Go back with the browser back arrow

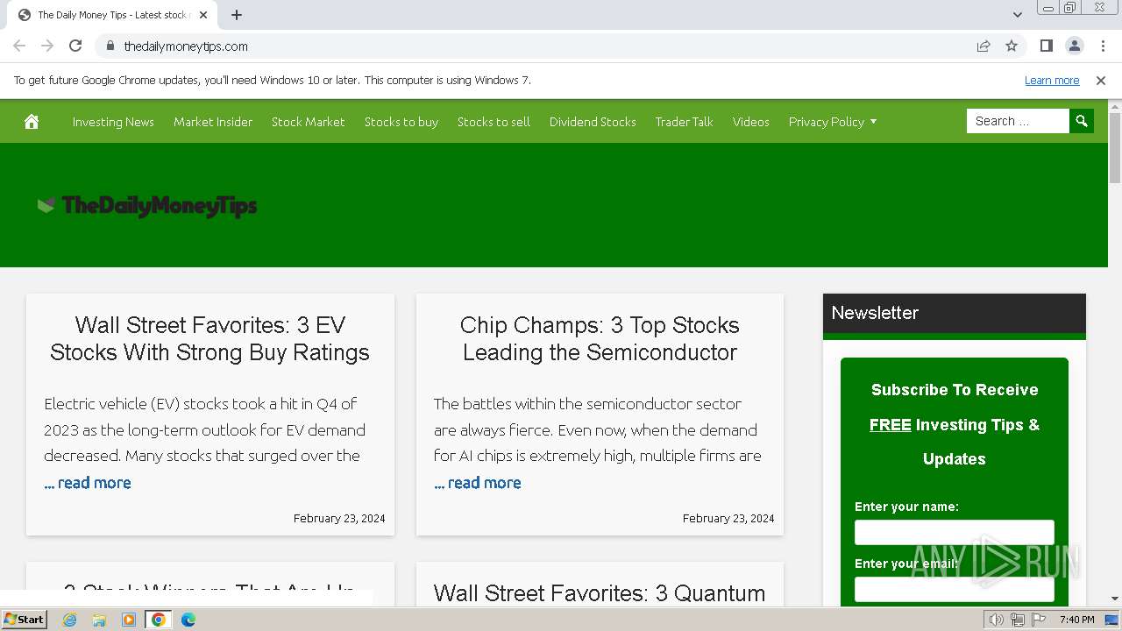[x=19, y=46]
